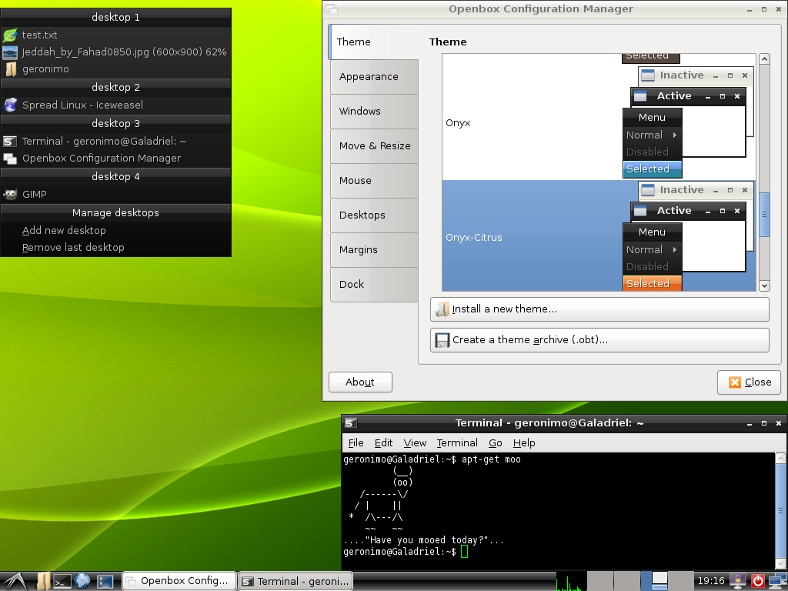Open the Move & Resize tab

point(375,145)
